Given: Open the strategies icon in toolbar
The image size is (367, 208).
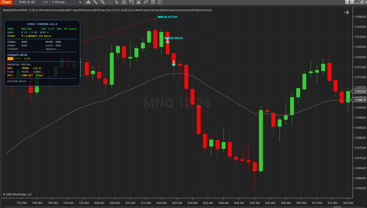Looking at the screenshot, I should coord(146,2).
